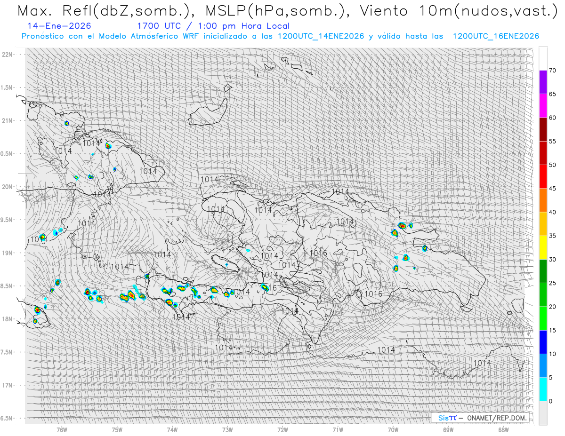This screenshot has height=436, width=565.
Task: Click the '20' value on color scale
Action: (552, 307)
